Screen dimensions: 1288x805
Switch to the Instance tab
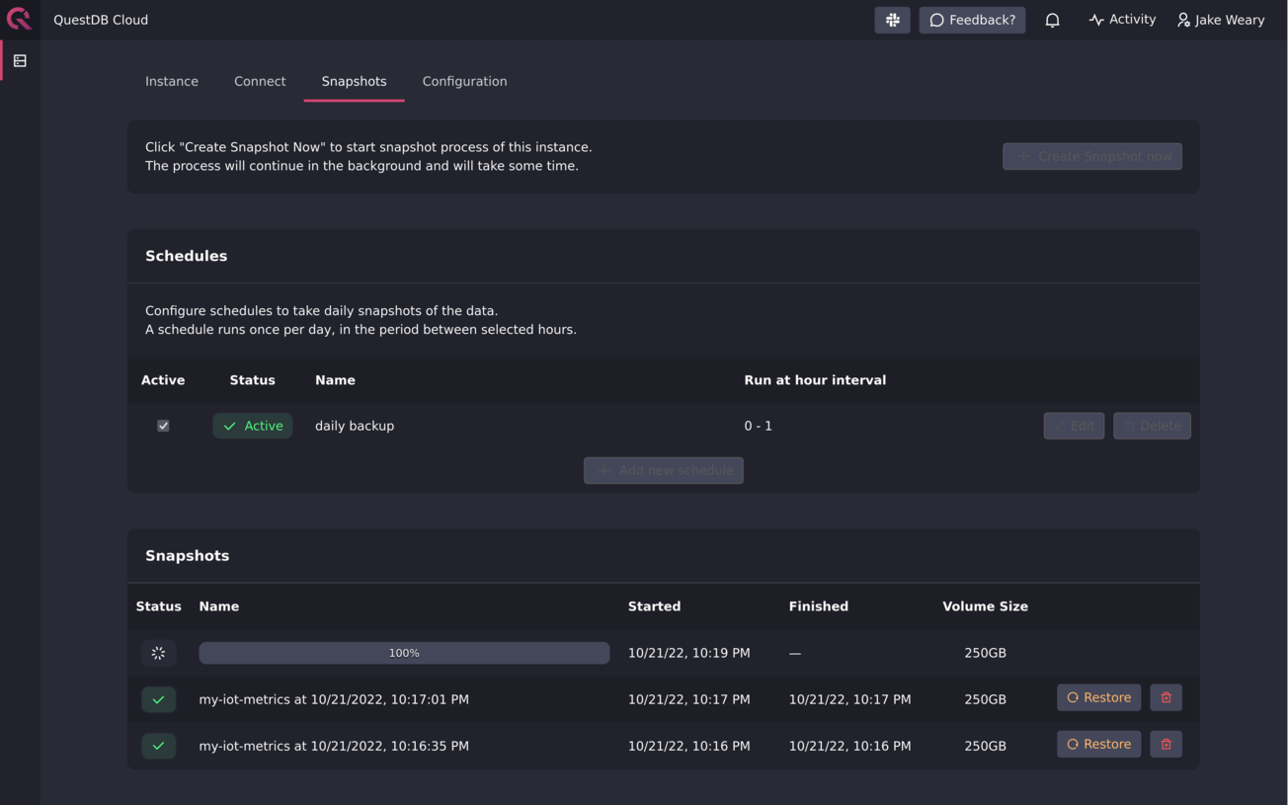pyautogui.click(x=172, y=81)
